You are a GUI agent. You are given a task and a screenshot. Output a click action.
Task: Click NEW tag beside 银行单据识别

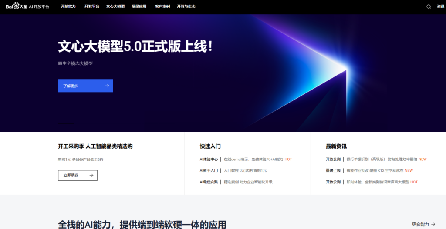click(422, 159)
